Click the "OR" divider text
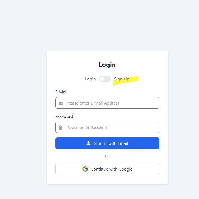This screenshot has height=199, width=199. click(107, 156)
